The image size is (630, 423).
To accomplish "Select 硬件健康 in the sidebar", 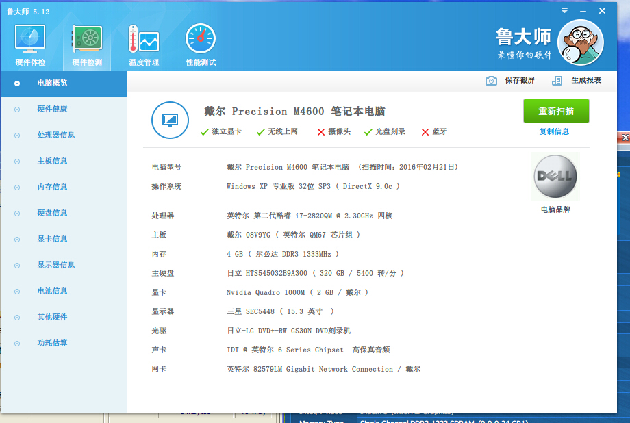I will point(52,109).
